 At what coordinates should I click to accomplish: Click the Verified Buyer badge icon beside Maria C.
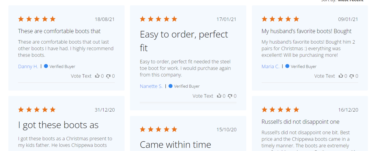pos(287,66)
